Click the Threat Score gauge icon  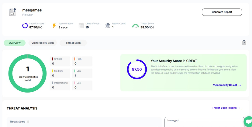click(x=135, y=26)
